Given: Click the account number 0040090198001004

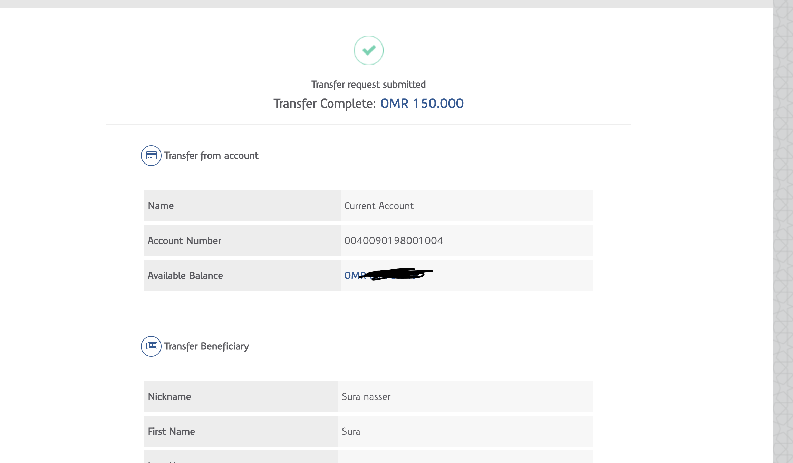Looking at the screenshot, I should click(393, 240).
